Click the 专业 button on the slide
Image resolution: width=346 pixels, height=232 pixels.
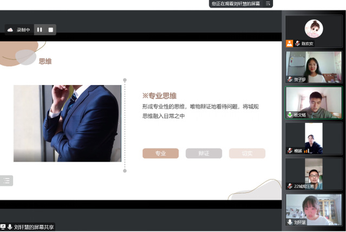[x=160, y=153]
